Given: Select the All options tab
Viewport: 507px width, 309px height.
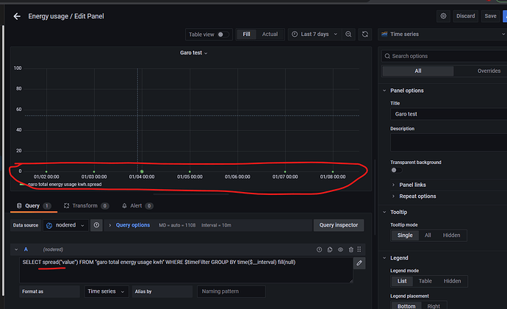Looking at the screenshot, I should point(418,71).
